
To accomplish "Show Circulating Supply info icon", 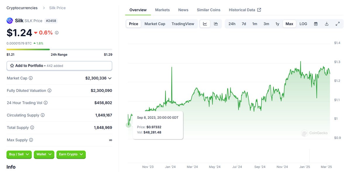I will click(43, 115).
